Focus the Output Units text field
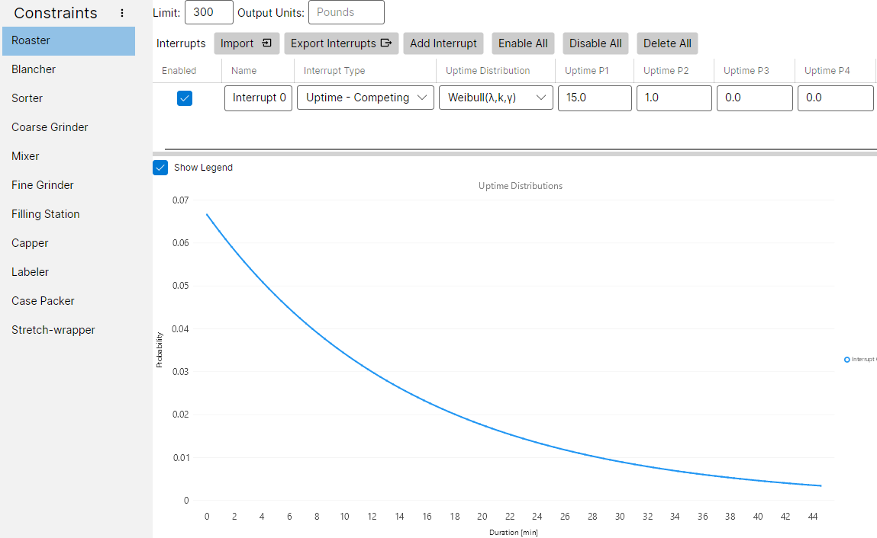The width and height of the screenshot is (877, 538). coord(346,12)
